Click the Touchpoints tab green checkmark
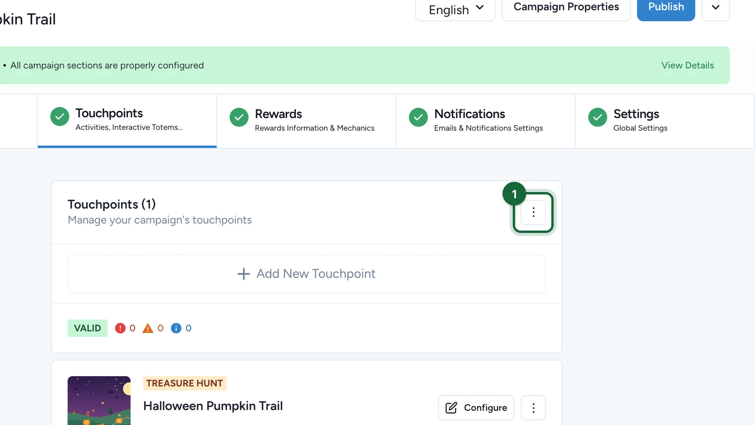Viewport: 755px width, 425px height. click(59, 117)
